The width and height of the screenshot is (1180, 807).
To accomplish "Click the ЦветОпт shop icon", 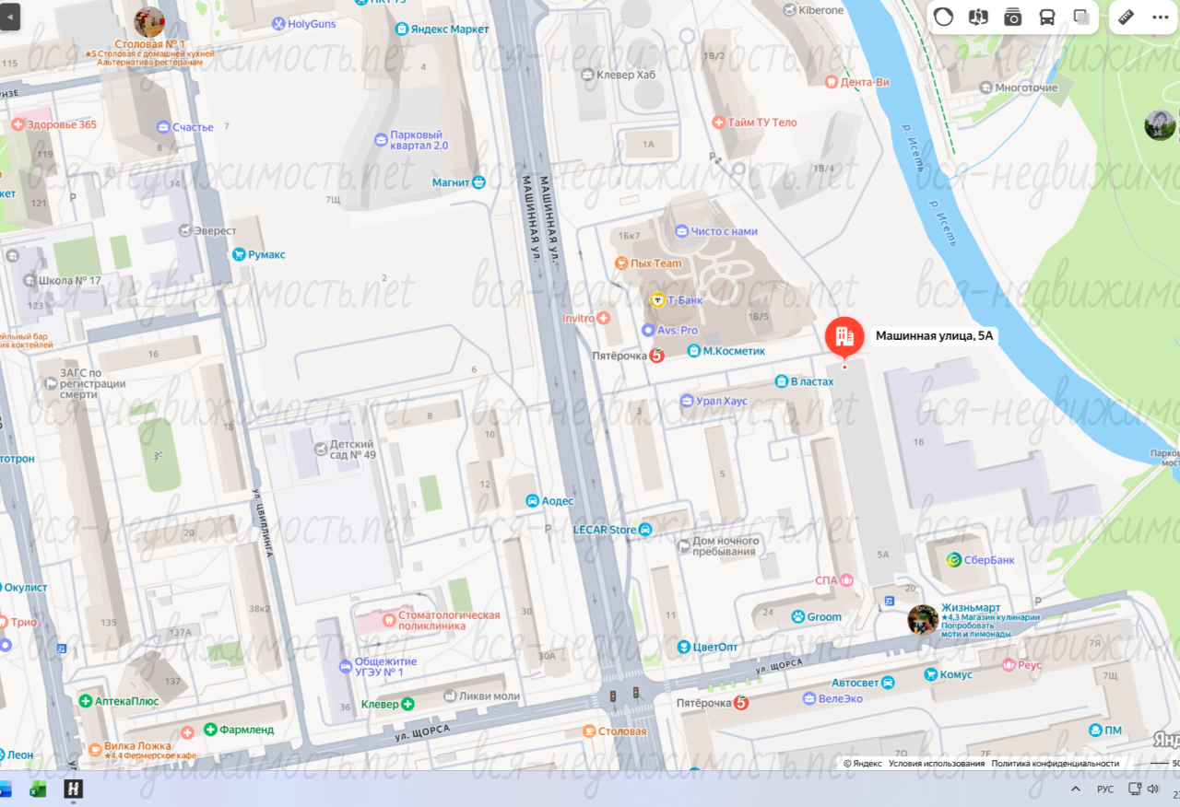I will tap(683, 647).
